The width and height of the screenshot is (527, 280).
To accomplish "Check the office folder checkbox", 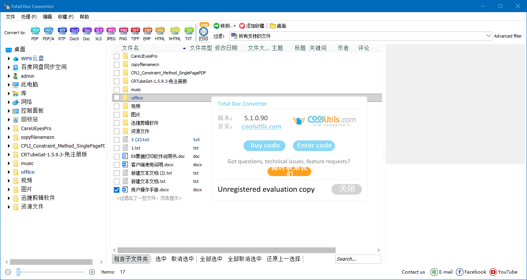I will pos(117,98).
